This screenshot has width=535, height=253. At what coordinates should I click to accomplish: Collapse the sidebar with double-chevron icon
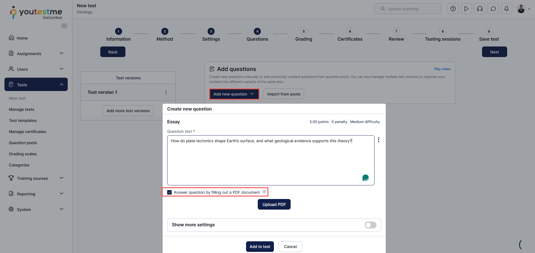click(64, 26)
